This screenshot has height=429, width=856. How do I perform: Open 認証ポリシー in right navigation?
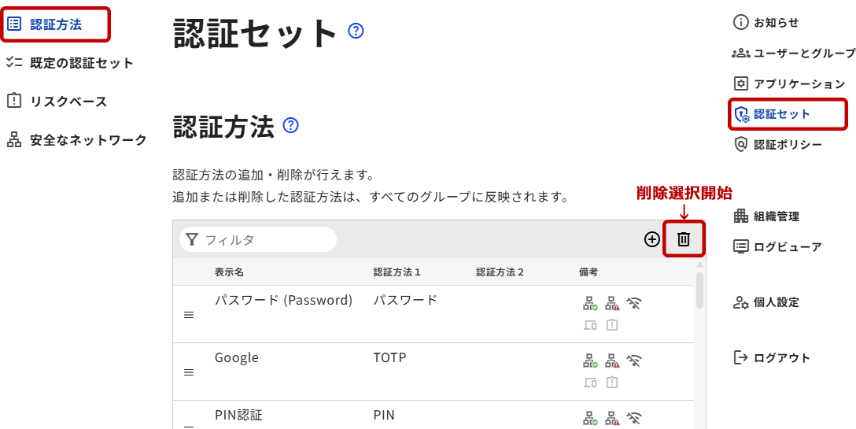(787, 144)
